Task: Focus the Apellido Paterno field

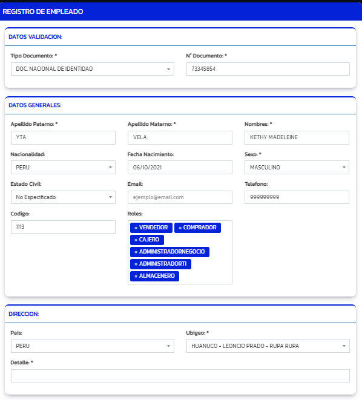Action: [x=63, y=137]
